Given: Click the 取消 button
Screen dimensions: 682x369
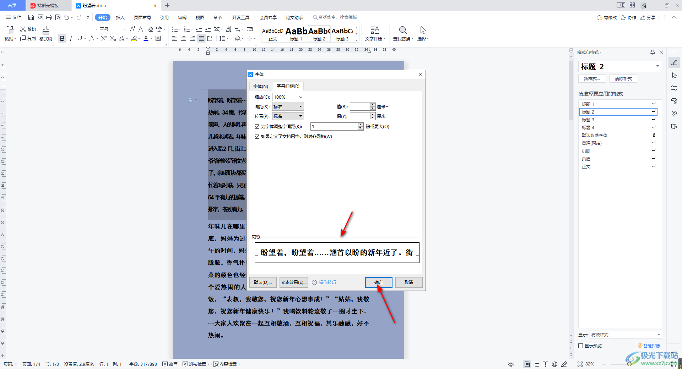Looking at the screenshot, I should [x=409, y=282].
